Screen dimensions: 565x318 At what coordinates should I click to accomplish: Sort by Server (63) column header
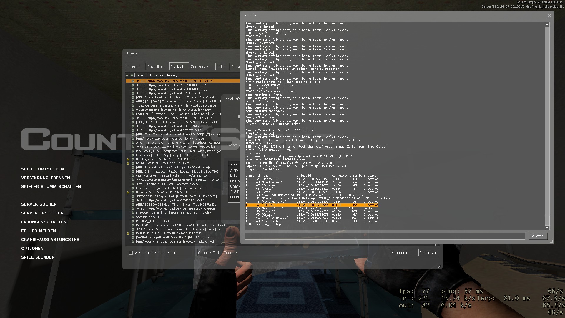pyautogui.click(x=187, y=75)
